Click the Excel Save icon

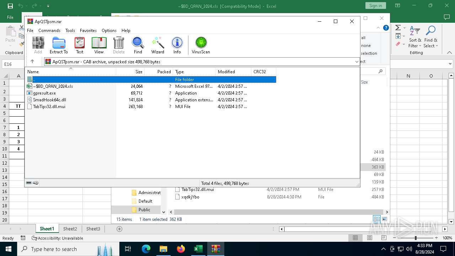[10, 6]
